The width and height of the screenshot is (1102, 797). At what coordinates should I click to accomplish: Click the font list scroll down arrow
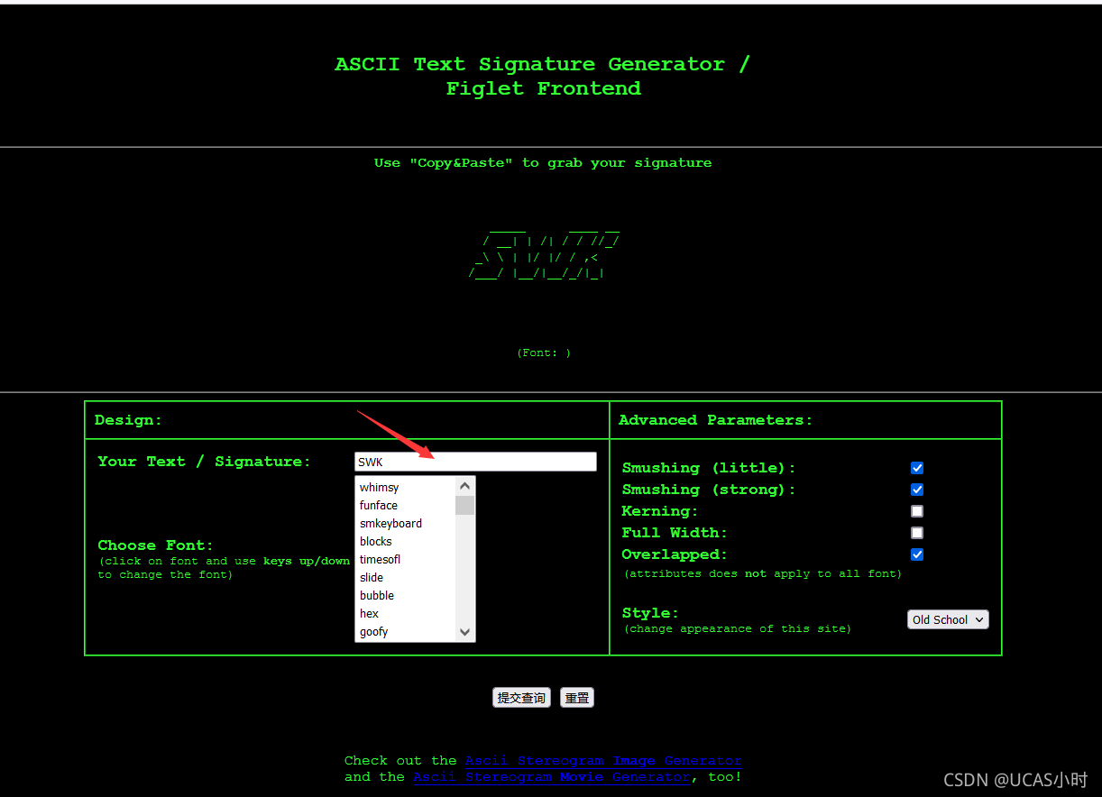pos(465,632)
